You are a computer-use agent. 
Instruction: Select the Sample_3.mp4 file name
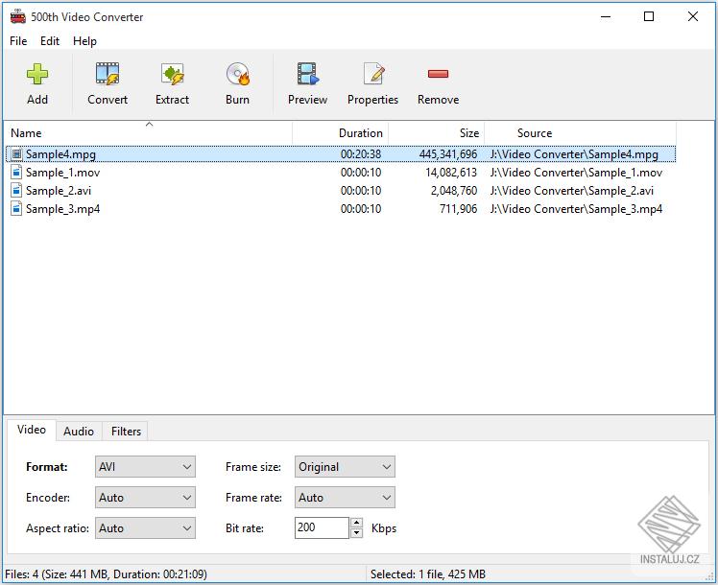point(62,209)
